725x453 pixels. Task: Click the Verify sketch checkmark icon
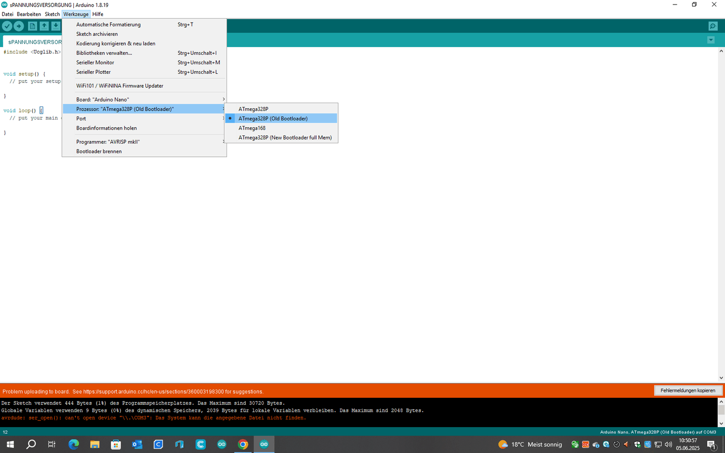click(7, 26)
